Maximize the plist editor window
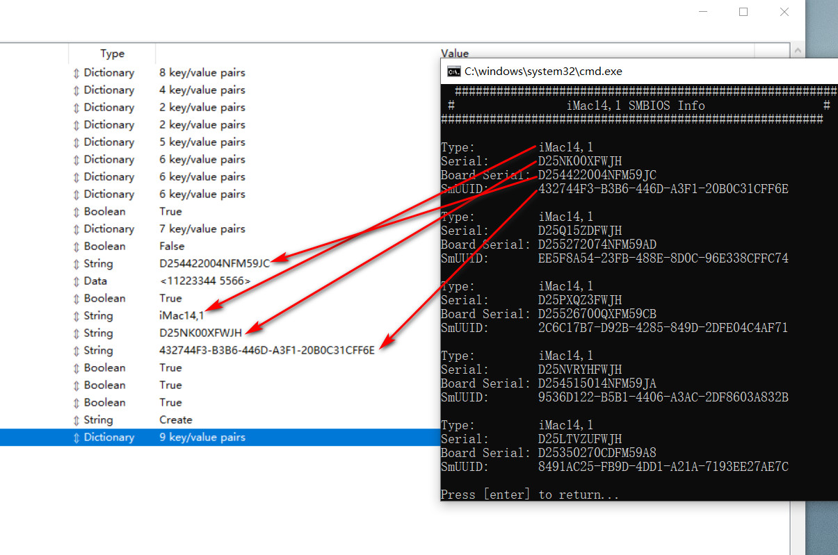 pyautogui.click(x=743, y=12)
